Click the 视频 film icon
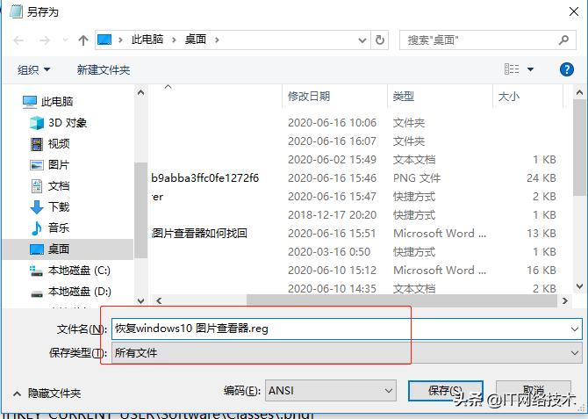The height and width of the screenshot is (419, 588). [x=37, y=144]
